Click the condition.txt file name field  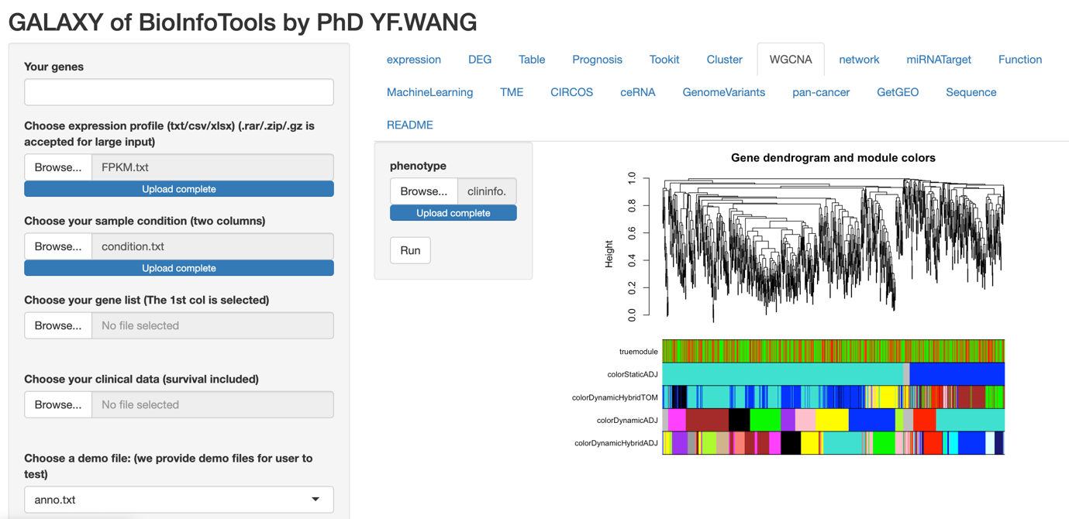tap(212, 246)
